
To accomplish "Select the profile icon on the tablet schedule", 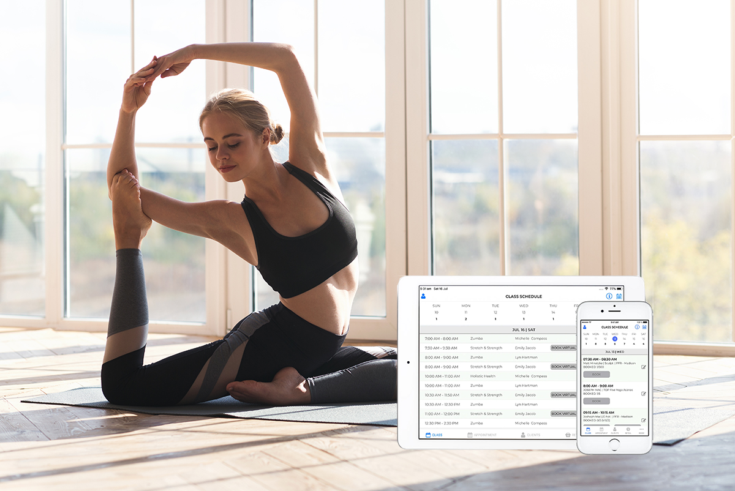I will coord(423,296).
